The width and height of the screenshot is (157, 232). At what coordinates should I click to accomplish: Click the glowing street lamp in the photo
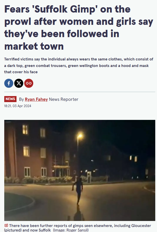pos(80,136)
